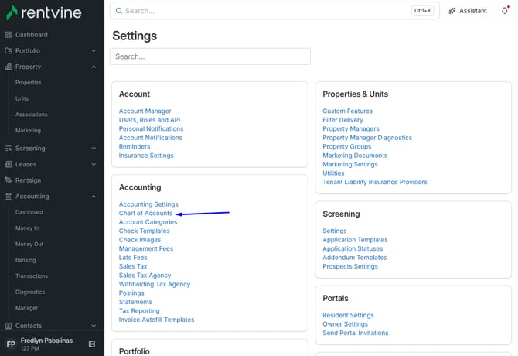Open Transactions in sidebar

(32, 276)
